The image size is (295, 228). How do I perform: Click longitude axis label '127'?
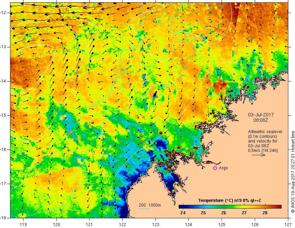click(x=288, y=224)
